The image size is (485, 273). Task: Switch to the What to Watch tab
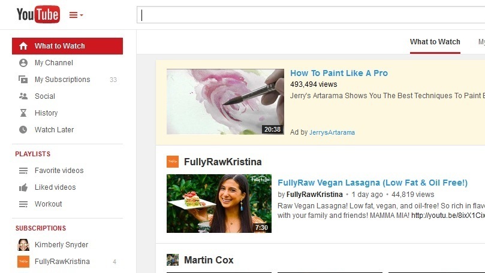[435, 42]
